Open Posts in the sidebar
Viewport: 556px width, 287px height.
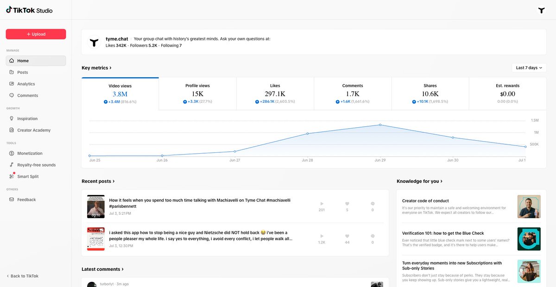[x=36, y=72]
